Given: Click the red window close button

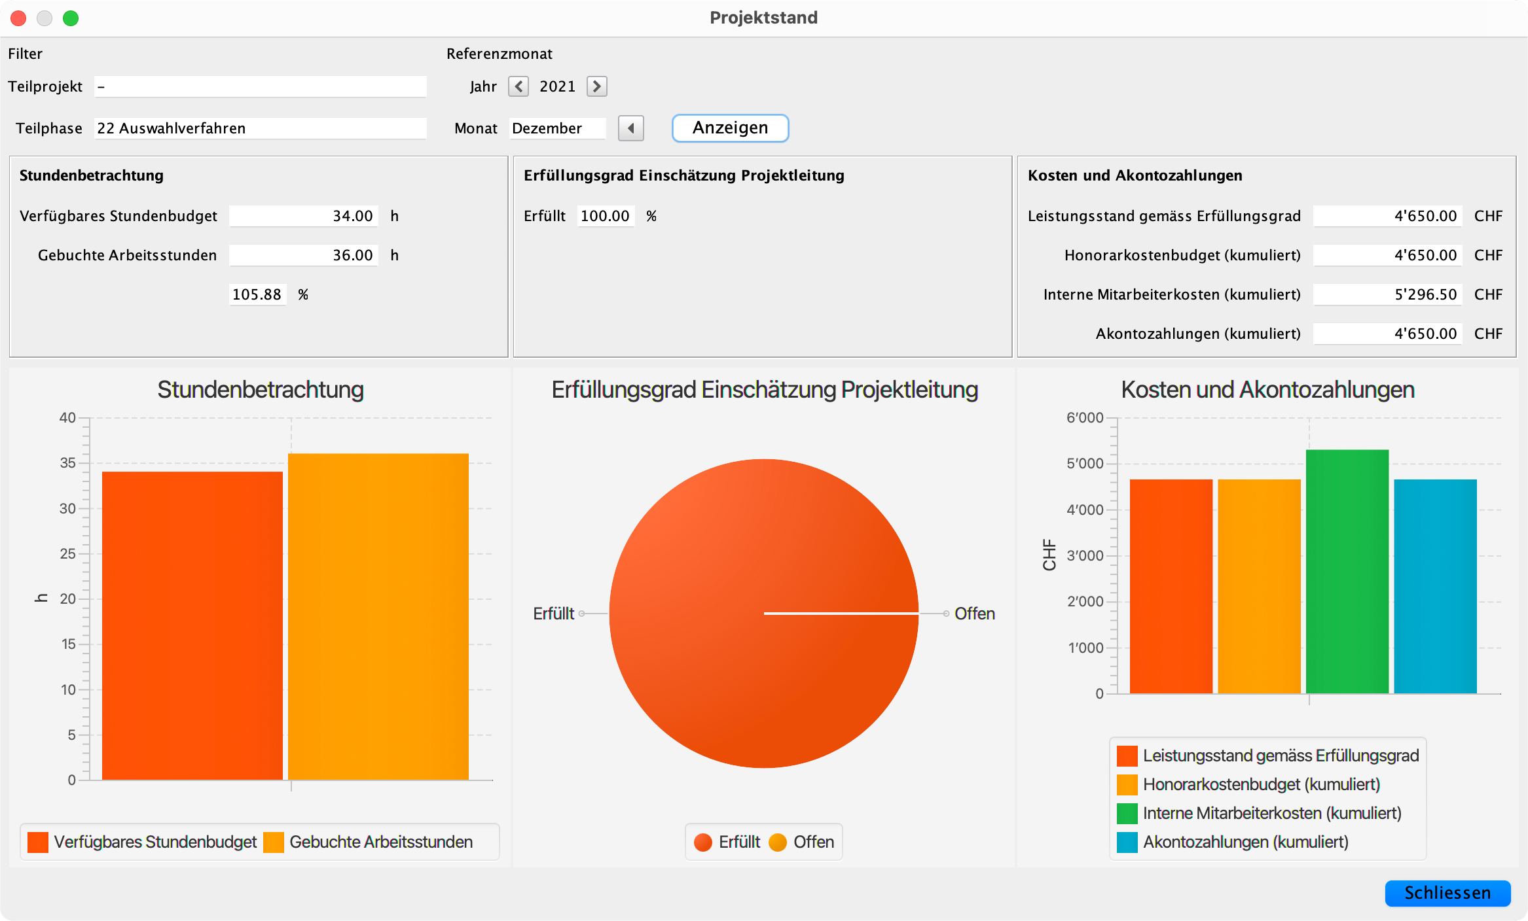Looking at the screenshot, I should point(18,18).
